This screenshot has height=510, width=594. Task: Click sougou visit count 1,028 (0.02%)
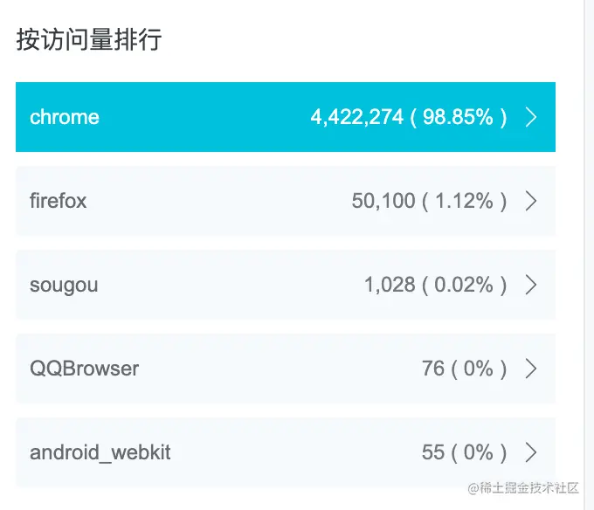tap(435, 285)
